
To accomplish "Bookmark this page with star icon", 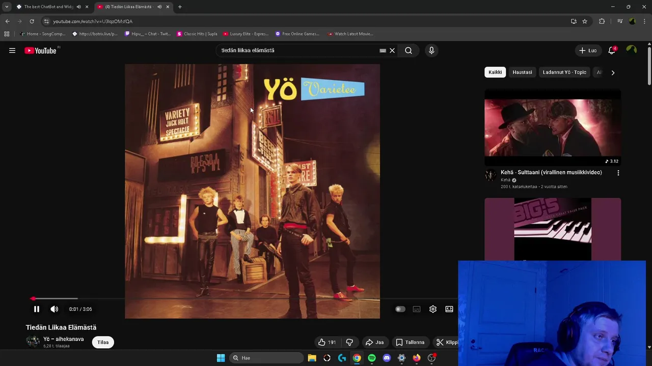I will tap(585, 21).
